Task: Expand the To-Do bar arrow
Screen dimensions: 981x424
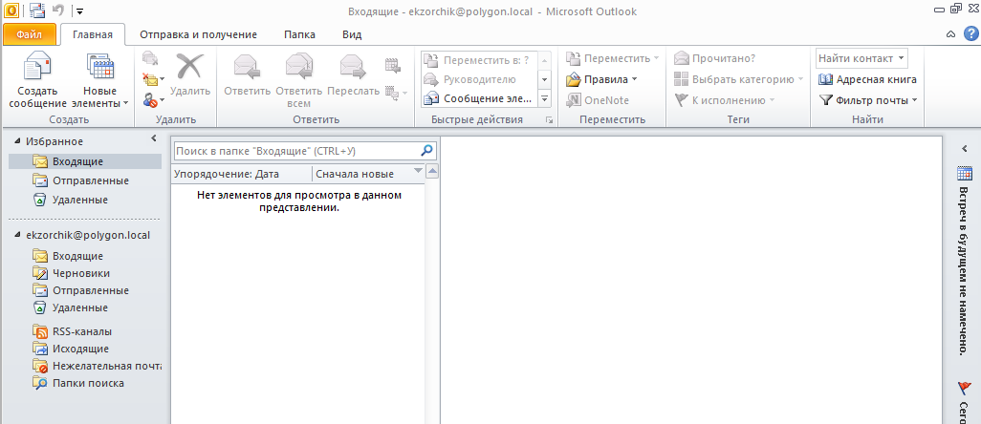Action: [x=964, y=149]
